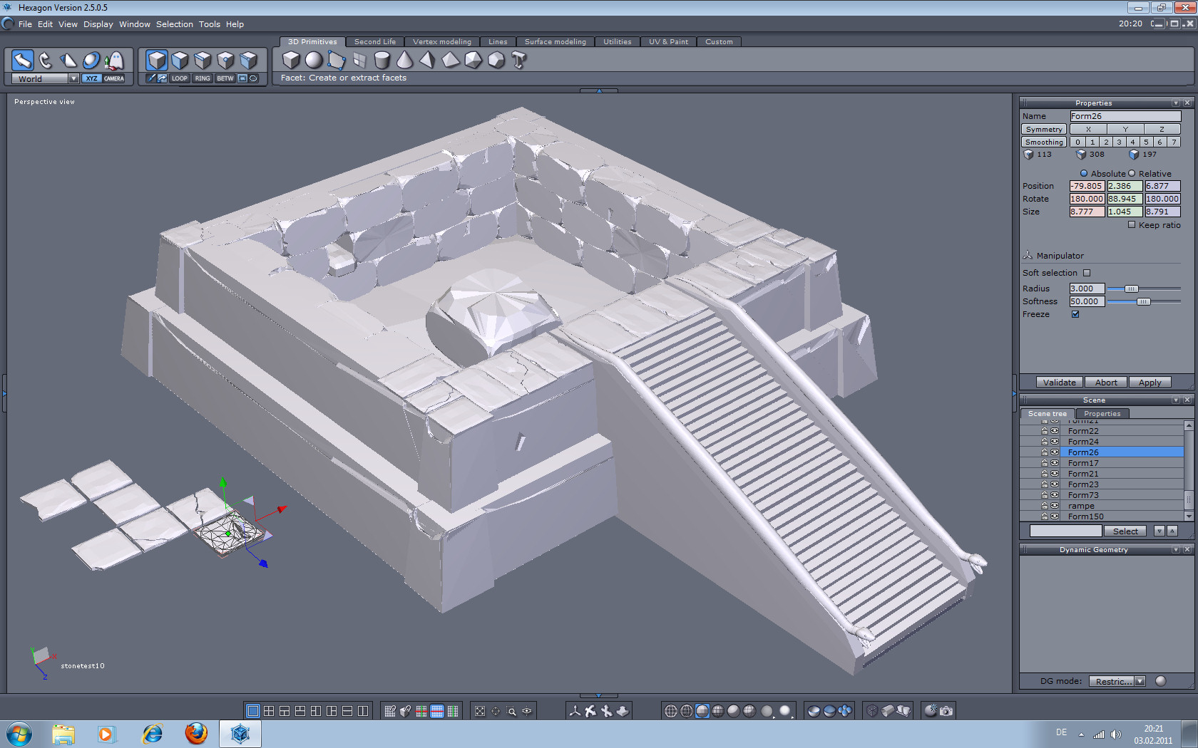Click the Radius slider handle
The width and height of the screenshot is (1198, 748).
click(1131, 289)
